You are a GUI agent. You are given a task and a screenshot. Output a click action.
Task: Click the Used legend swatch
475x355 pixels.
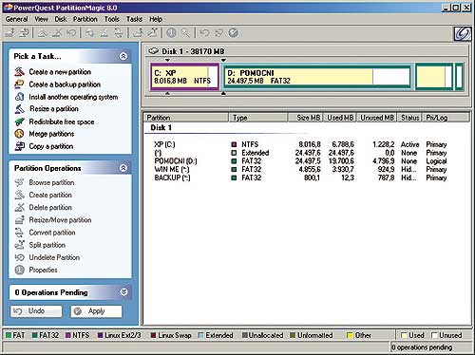click(x=404, y=335)
